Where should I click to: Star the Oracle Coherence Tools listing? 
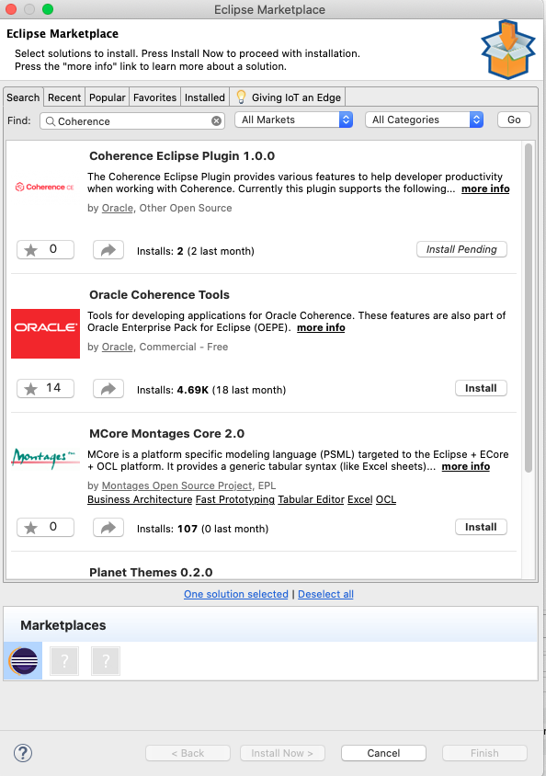pyautogui.click(x=45, y=389)
